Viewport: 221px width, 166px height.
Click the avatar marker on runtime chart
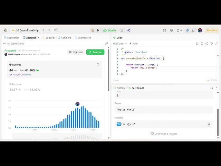pos(77,104)
